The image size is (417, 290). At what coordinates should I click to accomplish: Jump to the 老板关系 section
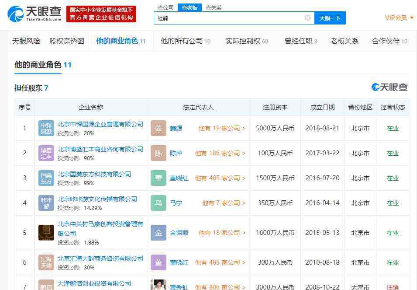(x=345, y=41)
